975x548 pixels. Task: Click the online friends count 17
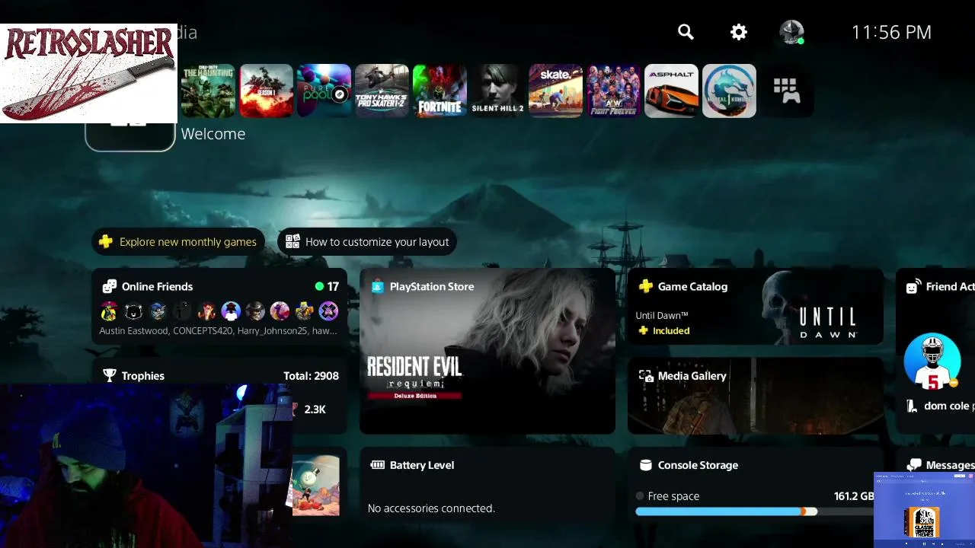(333, 287)
